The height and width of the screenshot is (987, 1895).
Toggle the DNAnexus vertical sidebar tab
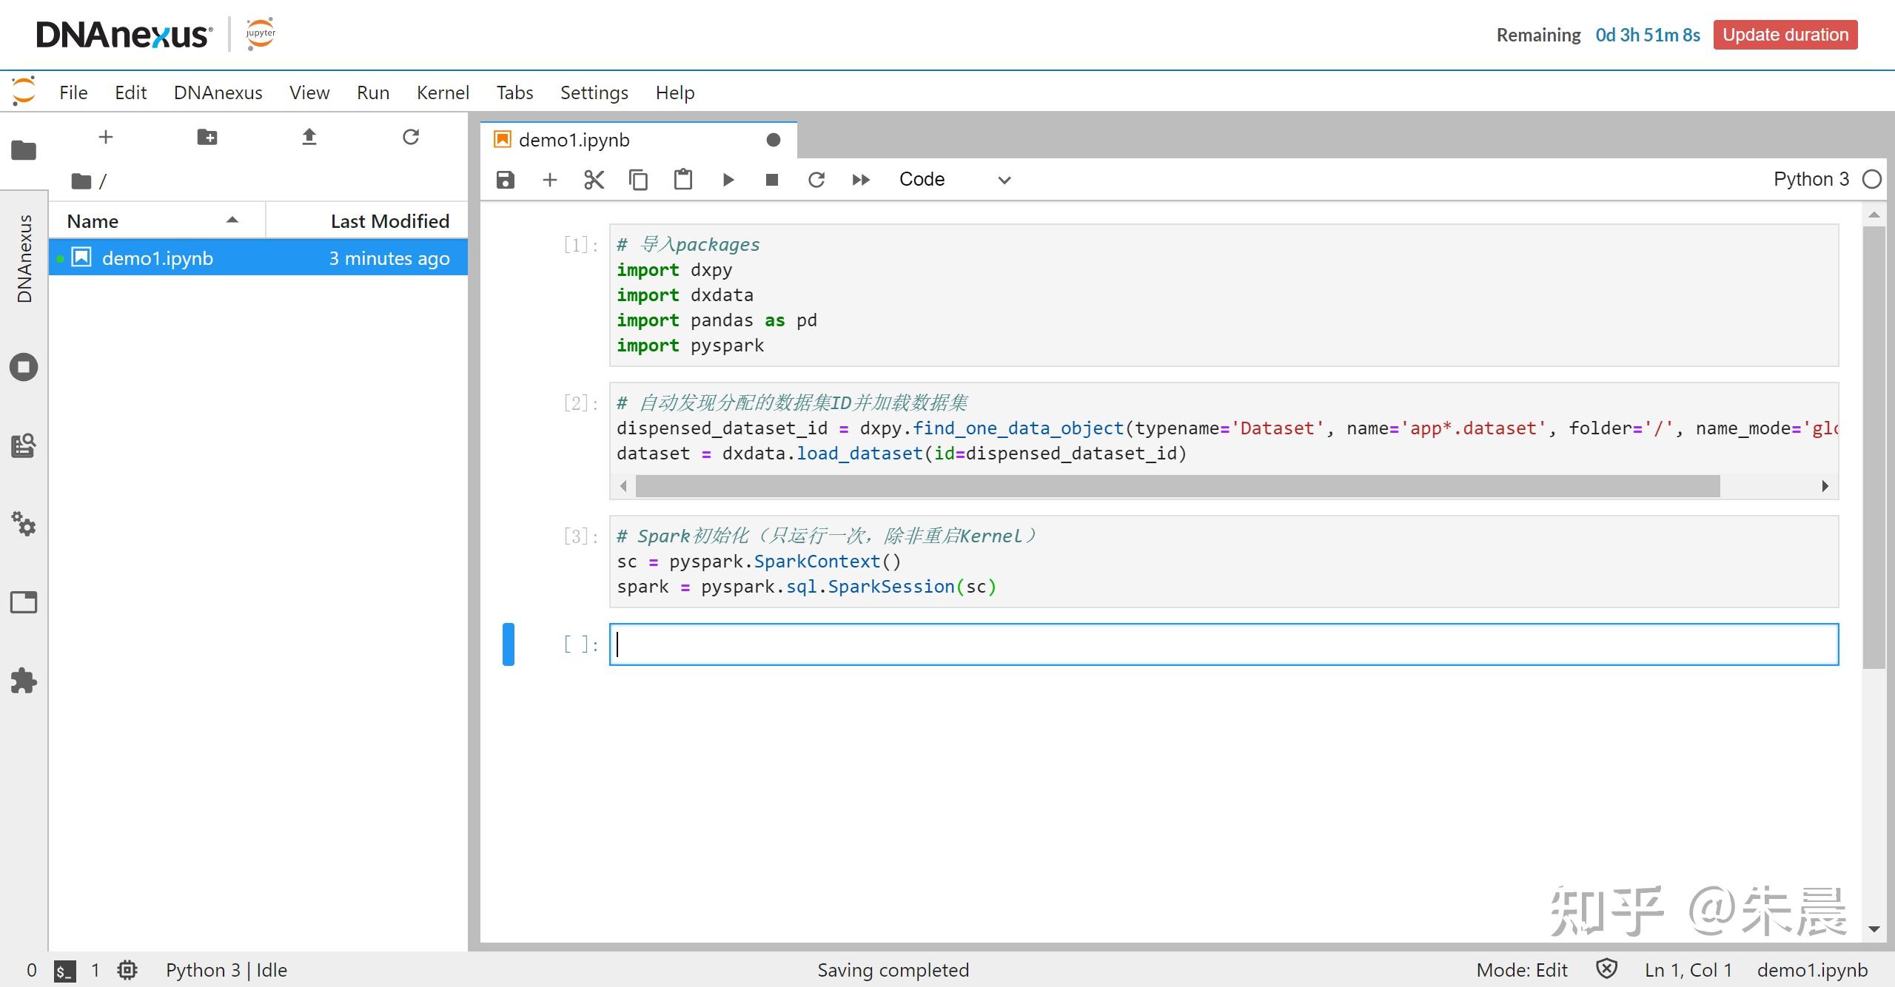point(24,259)
